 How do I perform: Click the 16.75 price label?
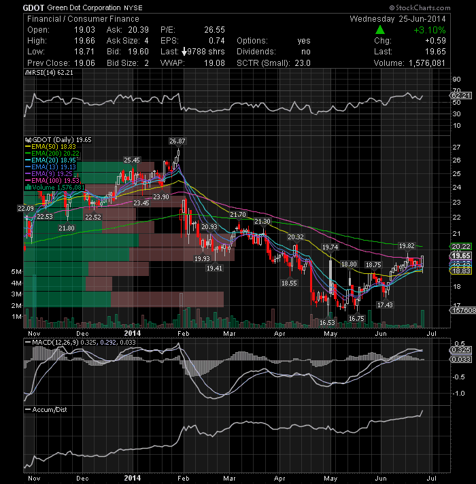click(356, 319)
